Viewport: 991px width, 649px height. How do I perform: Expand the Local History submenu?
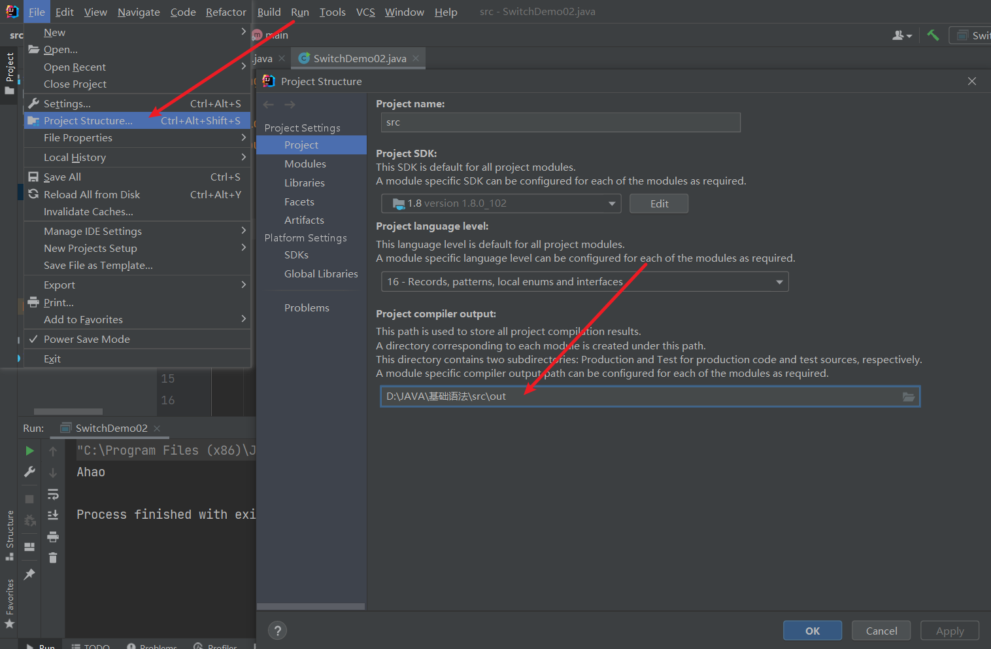point(137,157)
